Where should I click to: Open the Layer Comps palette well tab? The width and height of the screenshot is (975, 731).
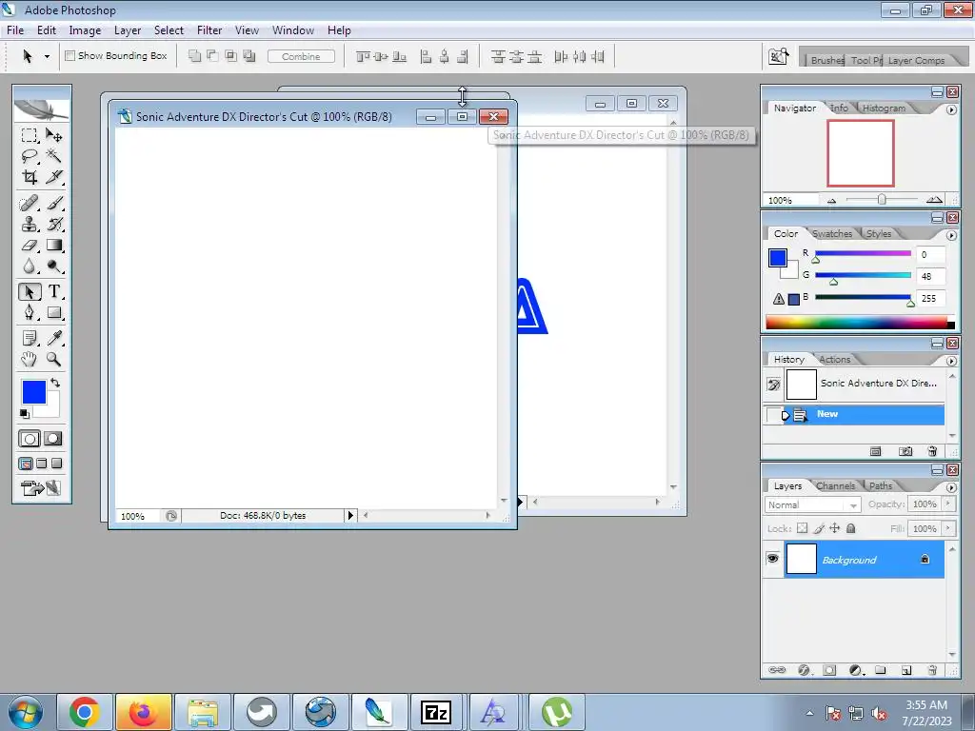pyautogui.click(x=916, y=60)
